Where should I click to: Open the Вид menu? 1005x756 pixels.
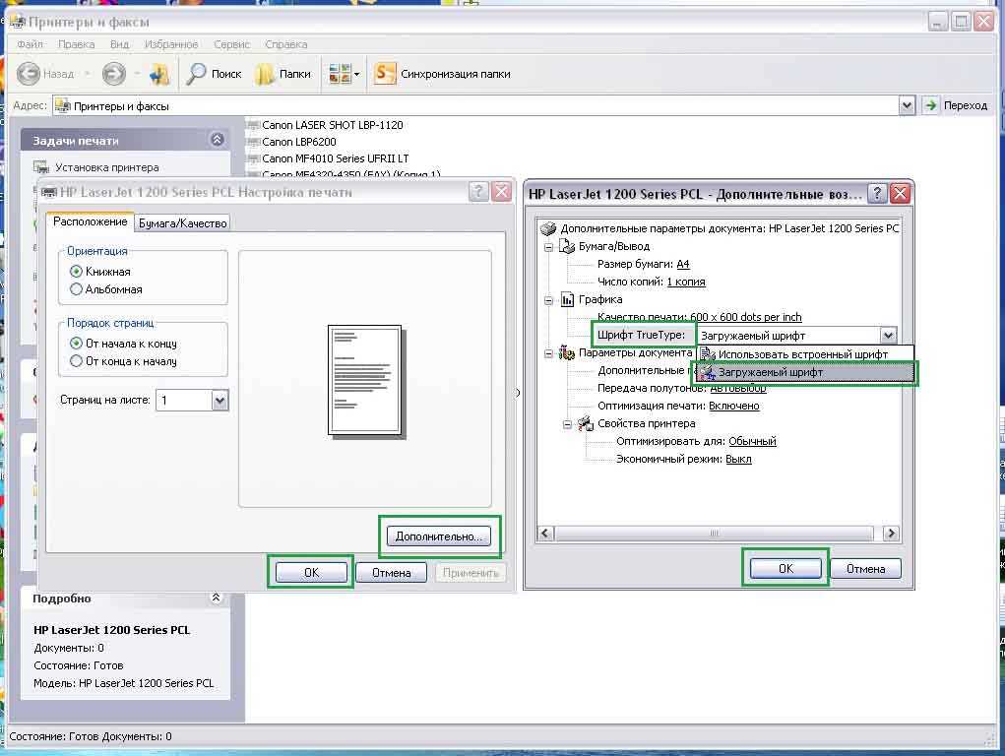point(119,44)
